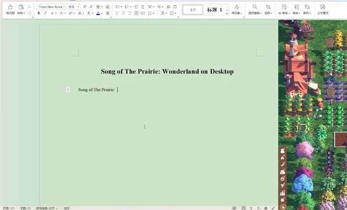Open the house icon in game sidebar
The image size is (347, 210).
point(282,157)
